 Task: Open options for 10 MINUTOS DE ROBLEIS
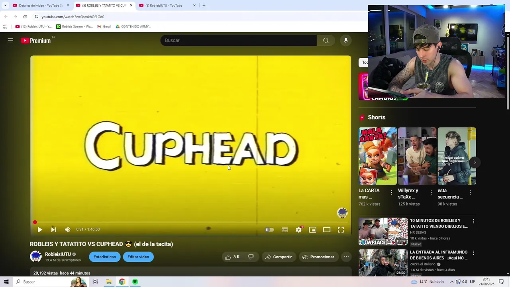click(x=473, y=221)
